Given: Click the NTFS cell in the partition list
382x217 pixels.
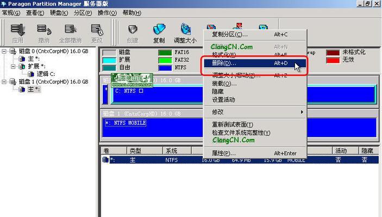Looking at the screenshot, I should click(172, 160).
